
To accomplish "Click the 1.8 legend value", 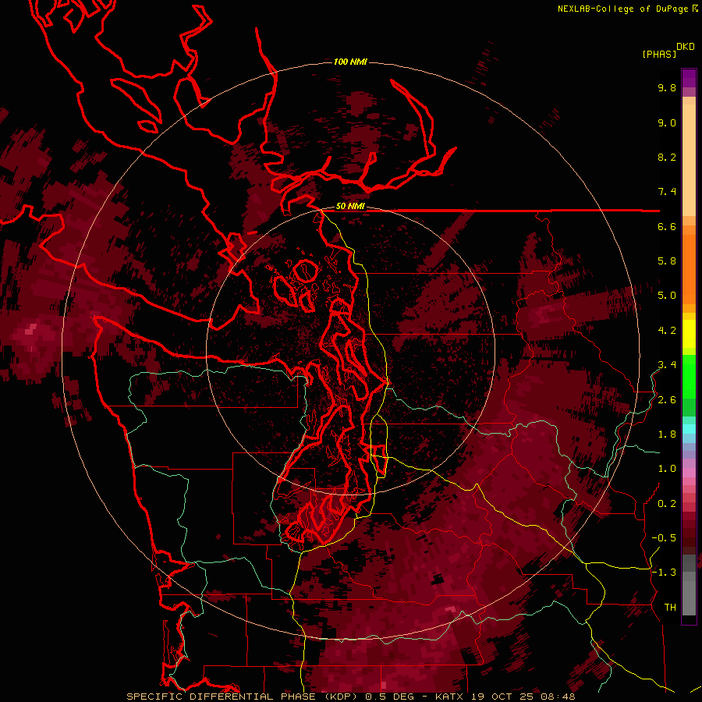I will 667,434.
